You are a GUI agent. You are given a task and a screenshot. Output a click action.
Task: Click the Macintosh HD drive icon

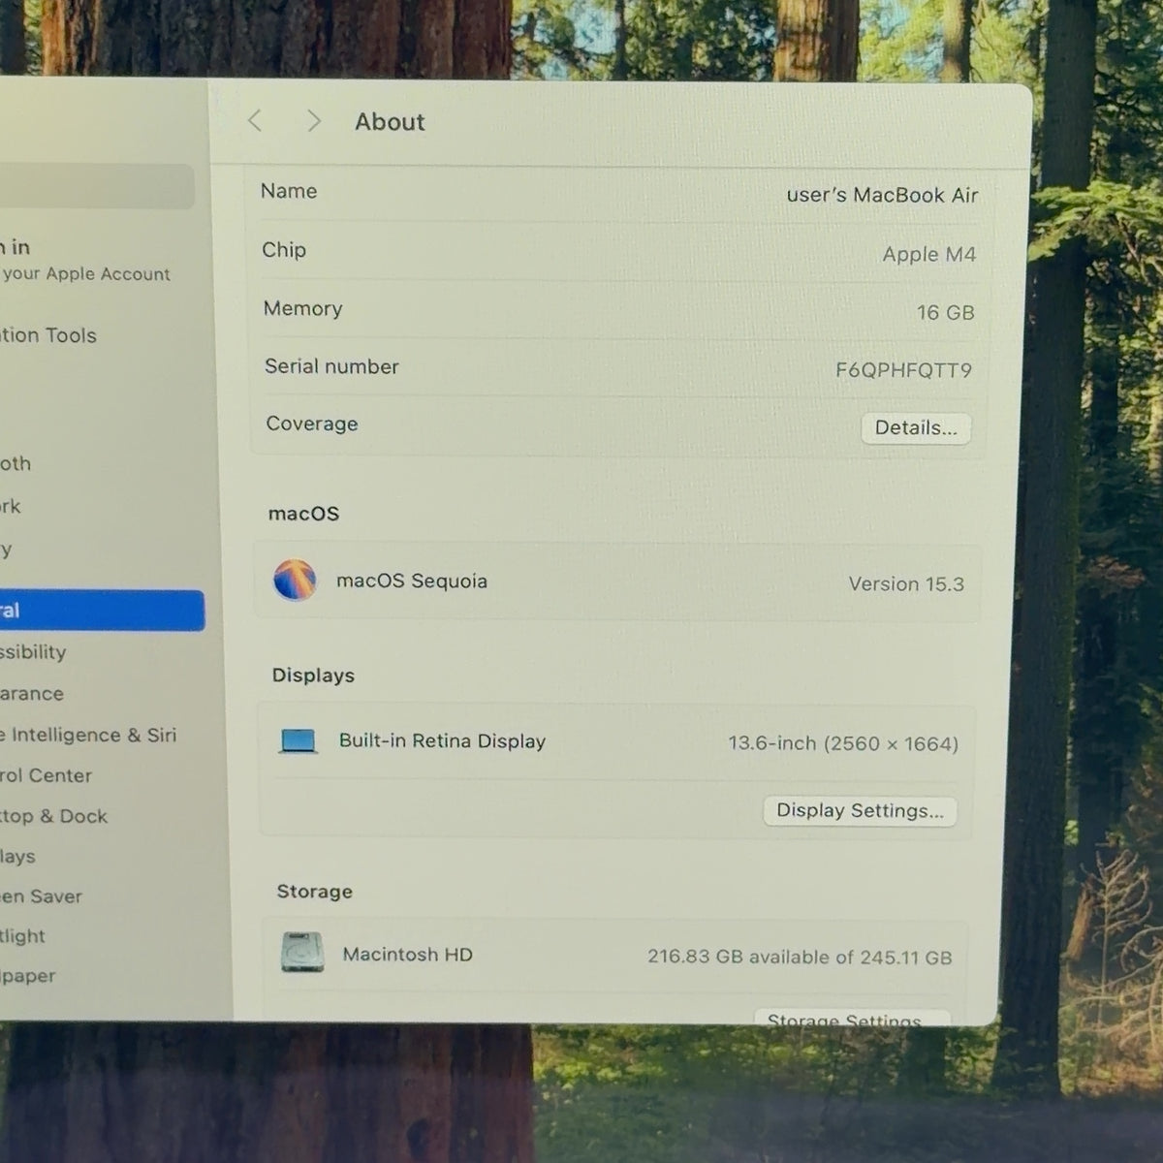point(301,953)
